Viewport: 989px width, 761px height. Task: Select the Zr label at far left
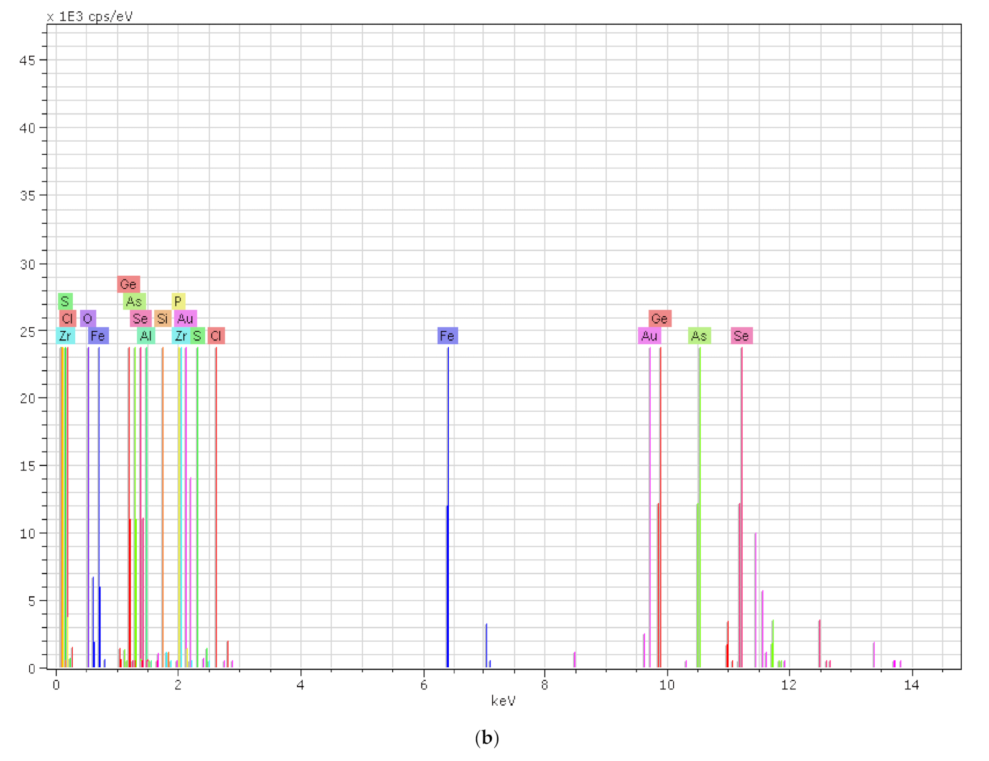click(x=65, y=336)
